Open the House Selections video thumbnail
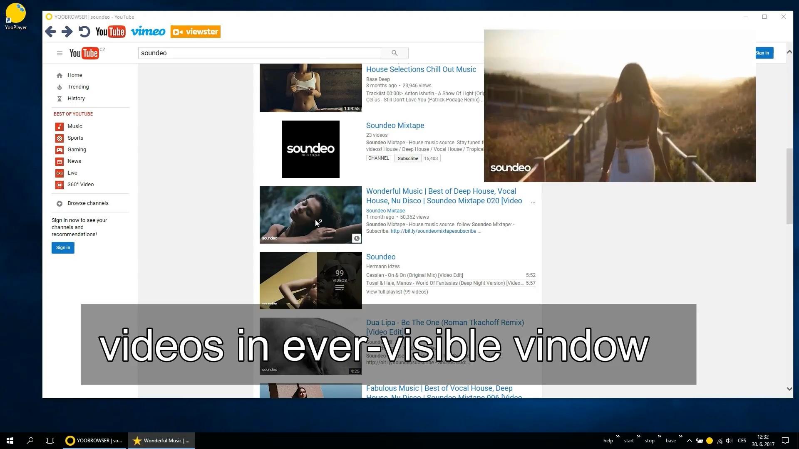This screenshot has height=449, width=799. click(x=310, y=88)
